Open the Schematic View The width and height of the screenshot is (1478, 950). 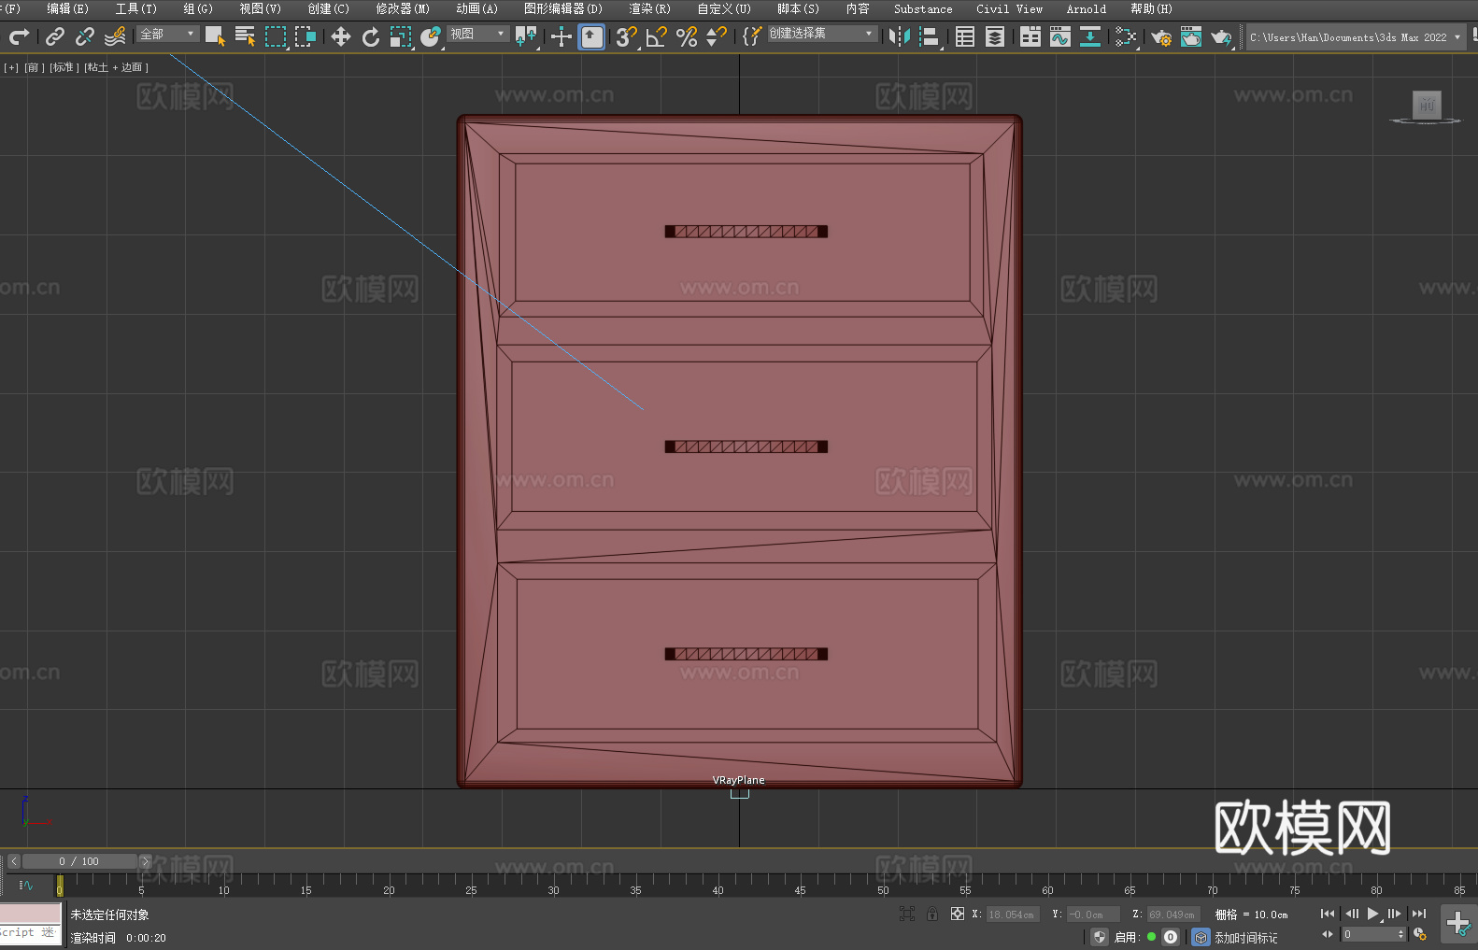click(x=1126, y=36)
